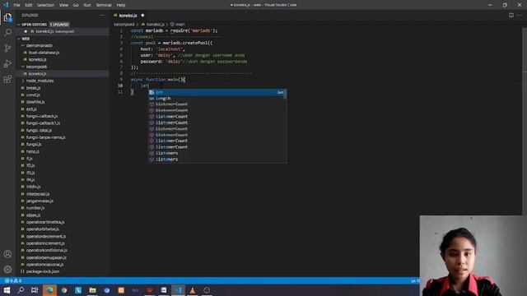527x296 pixels.
Task: Open if2.js in the explorer
Action: click(x=30, y=166)
